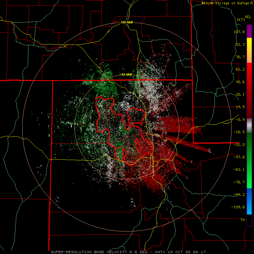This screenshot has height=254, width=254.
Task: Click the NEXLAB-College of DuPage credit text
Action: point(227,3)
